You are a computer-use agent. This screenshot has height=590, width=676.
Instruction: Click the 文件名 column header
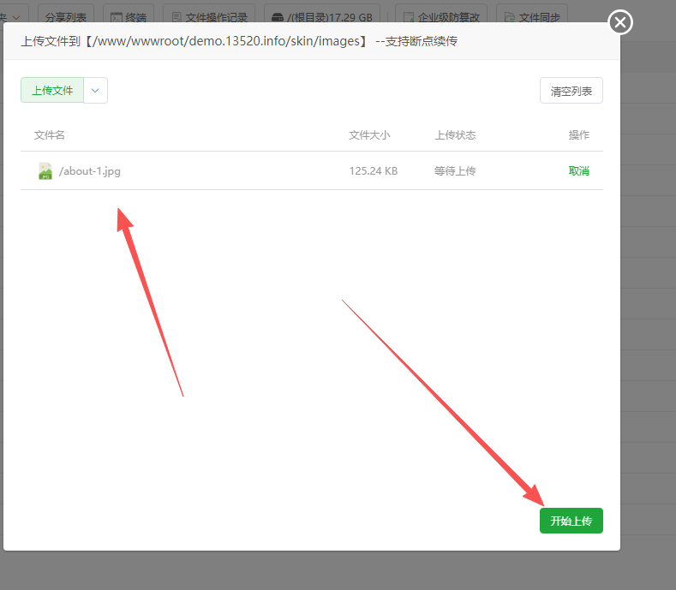49,135
